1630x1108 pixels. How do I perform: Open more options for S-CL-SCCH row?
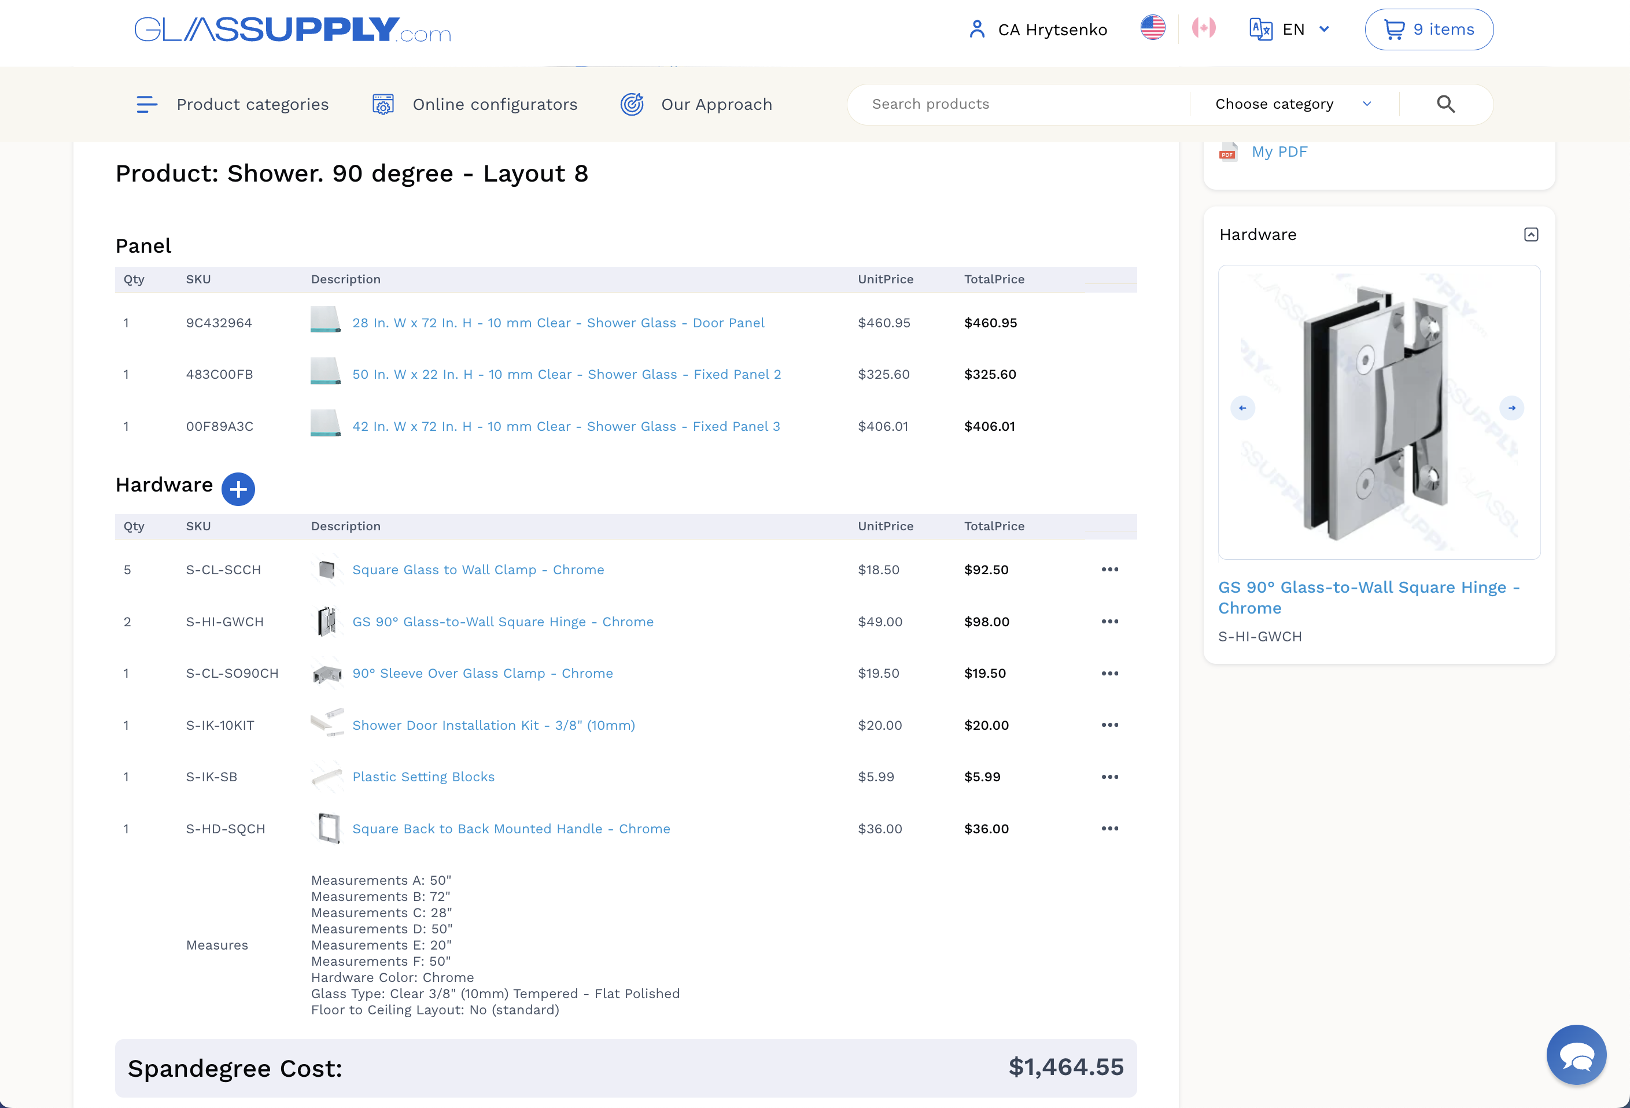coord(1109,570)
